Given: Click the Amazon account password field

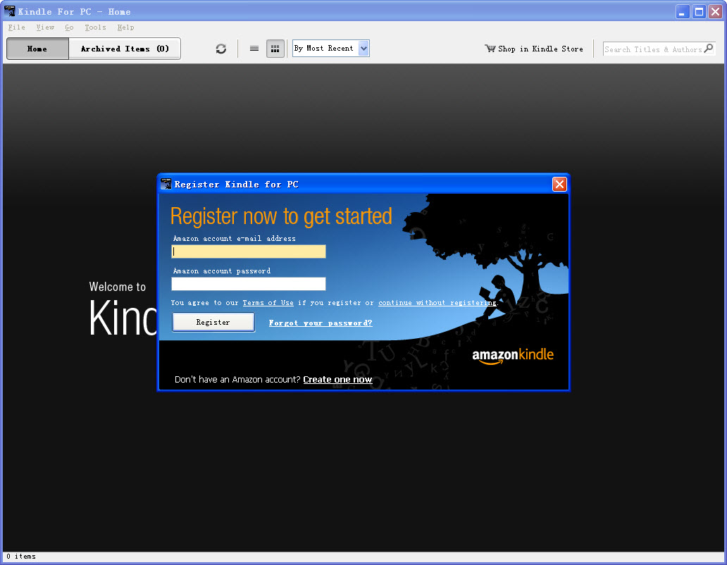Looking at the screenshot, I should click(x=249, y=284).
